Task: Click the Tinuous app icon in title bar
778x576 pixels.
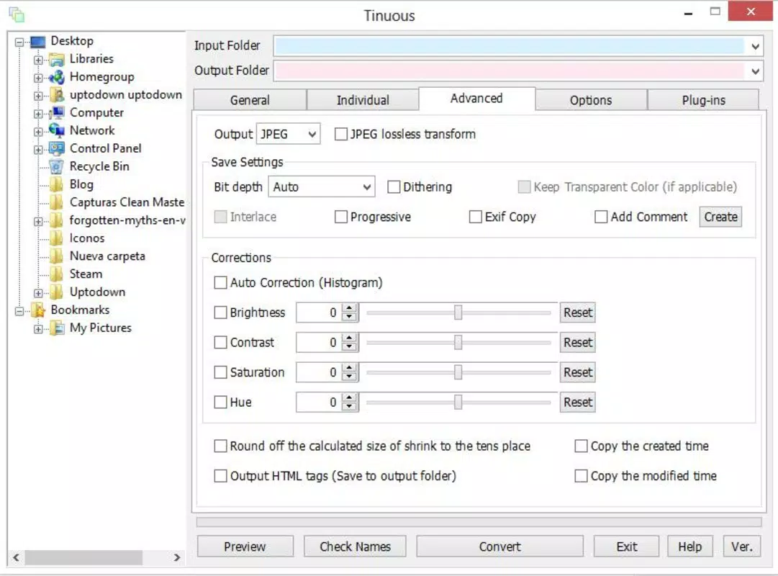Action: (x=17, y=14)
